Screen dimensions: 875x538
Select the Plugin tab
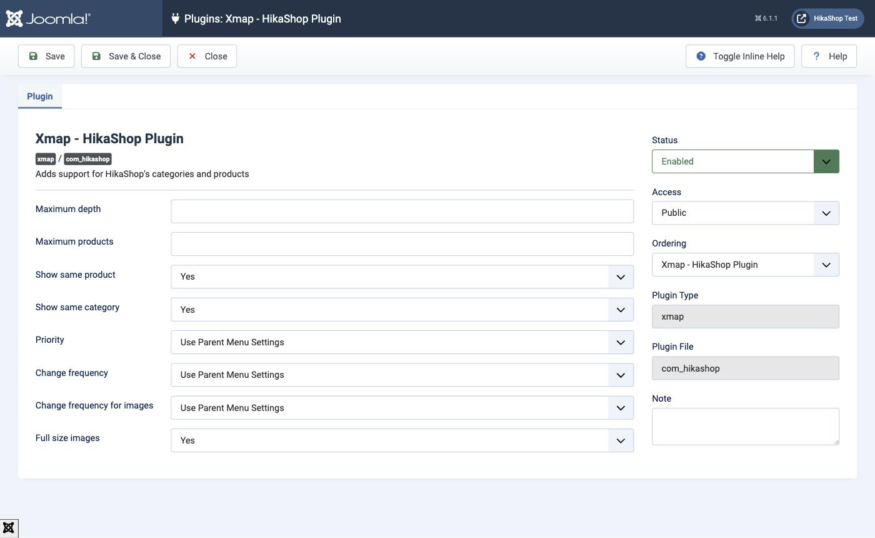pyautogui.click(x=40, y=96)
